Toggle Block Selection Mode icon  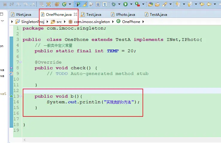[98, 4]
